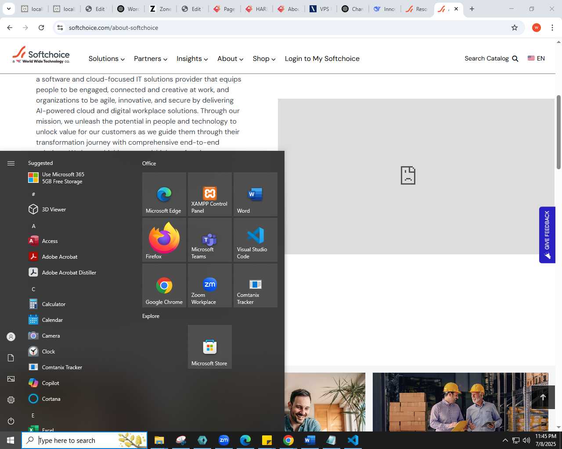Open the Google Chrome tile

(164, 285)
